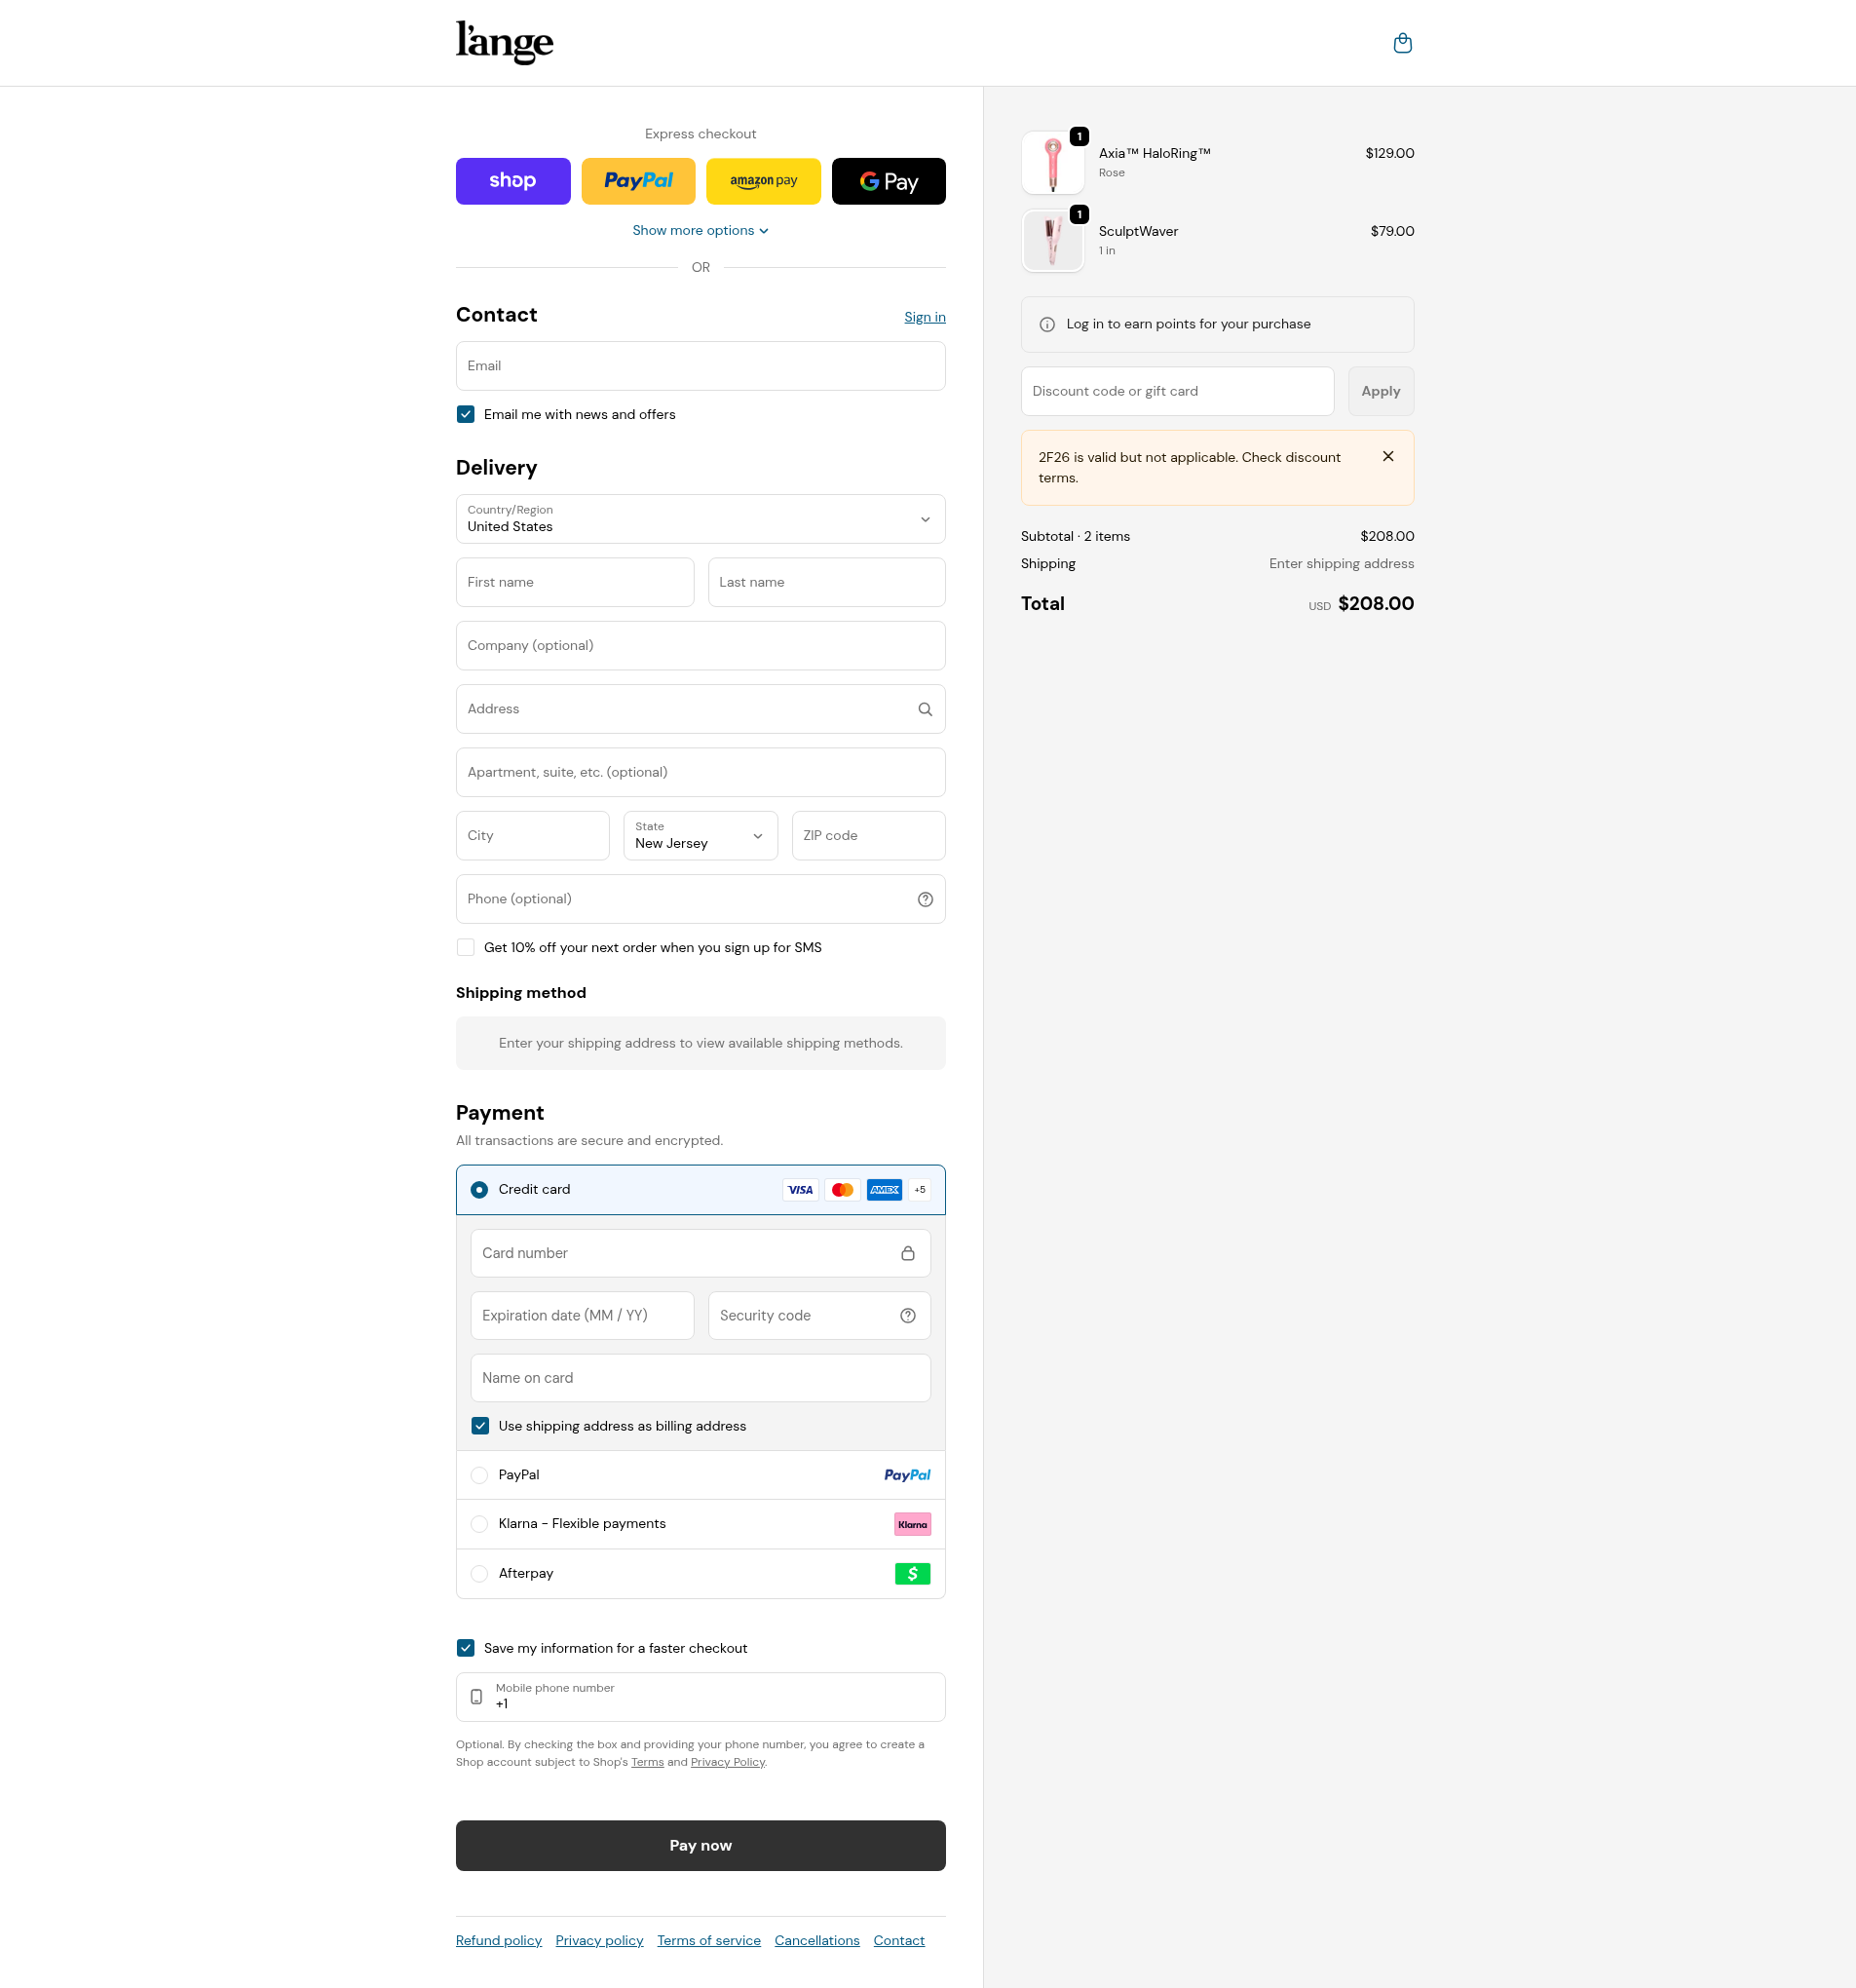Click the phone field help icon
Image resolution: width=1856 pixels, height=1988 pixels.
coord(925,899)
